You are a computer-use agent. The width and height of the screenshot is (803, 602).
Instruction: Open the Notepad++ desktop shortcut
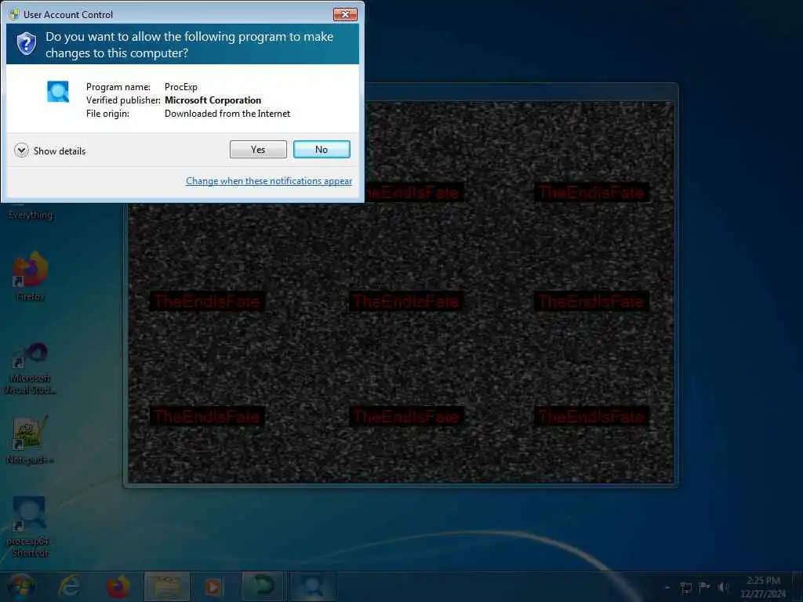click(x=31, y=441)
